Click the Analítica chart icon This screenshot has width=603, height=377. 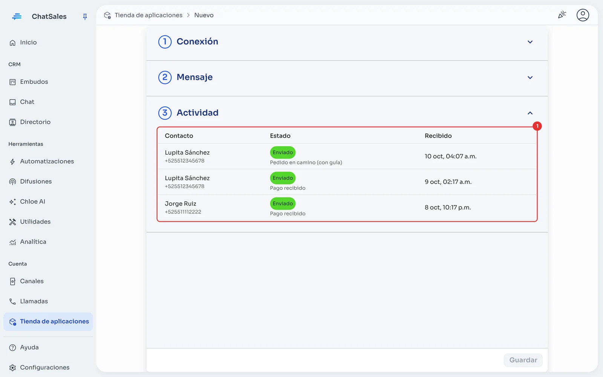click(12, 242)
